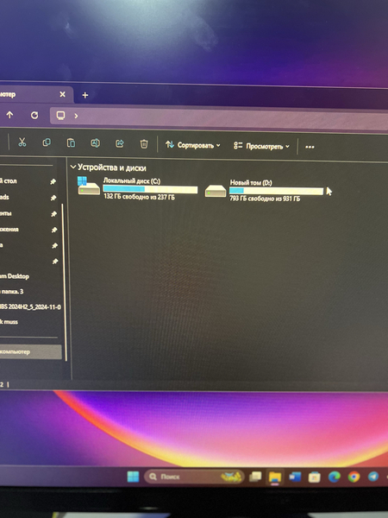Click the Paste clipboard icon
Viewport: 388px width, 518px height.
pyautogui.click(x=71, y=143)
